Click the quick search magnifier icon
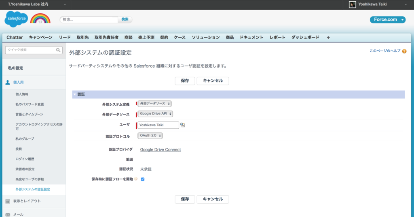 58,50
